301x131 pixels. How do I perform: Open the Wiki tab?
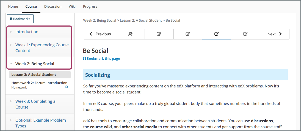point(72,6)
